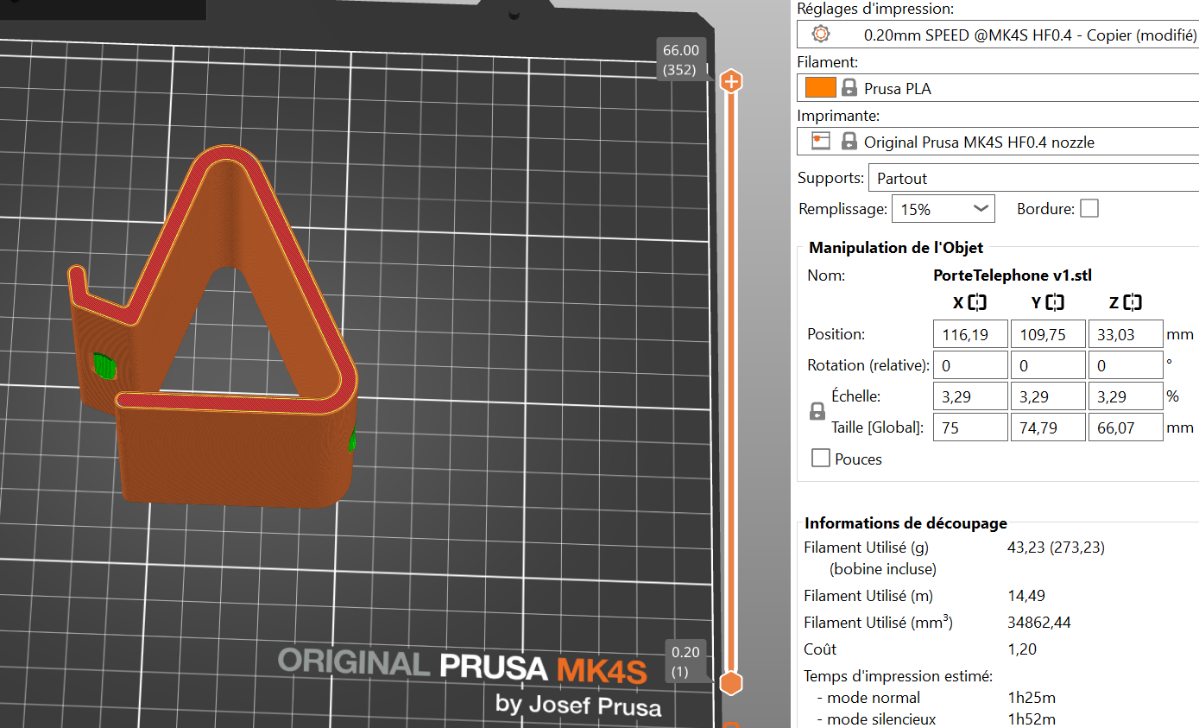Open the Supports 'Partout' dropdown
1199x728 pixels.
[x=1033, y=178]
